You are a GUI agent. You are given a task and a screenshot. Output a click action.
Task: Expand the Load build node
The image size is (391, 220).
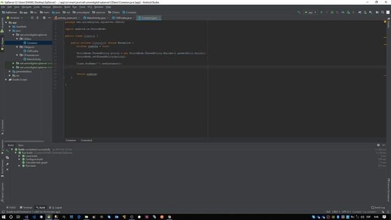pos(20,156)
